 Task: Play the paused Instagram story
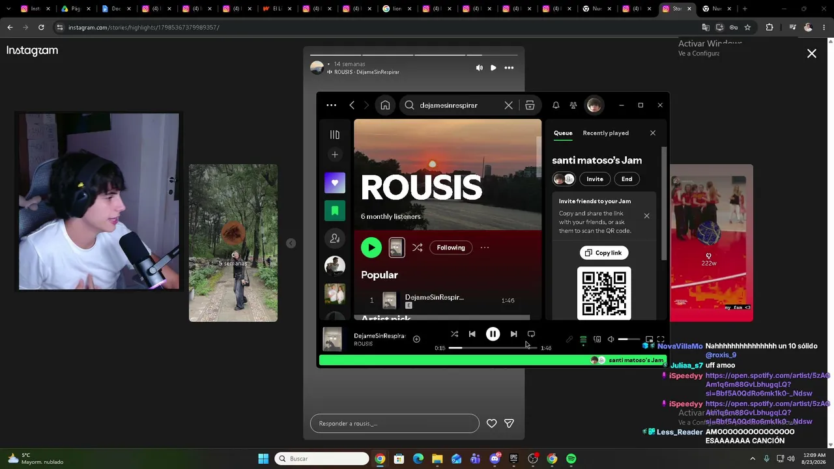[x=493, y=68]
